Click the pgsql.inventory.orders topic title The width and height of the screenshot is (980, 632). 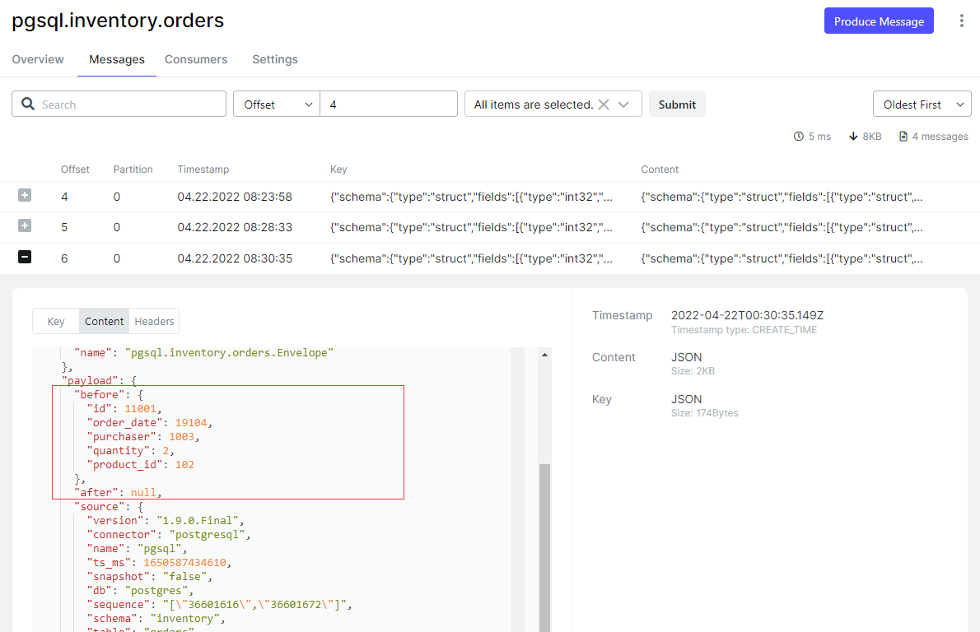click(x=118, y=20)
